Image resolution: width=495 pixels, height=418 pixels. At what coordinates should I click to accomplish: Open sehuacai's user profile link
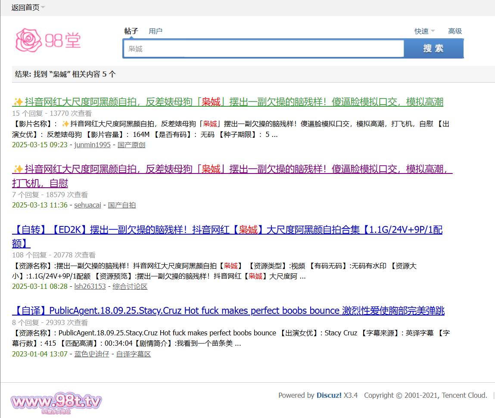(87, 205)
